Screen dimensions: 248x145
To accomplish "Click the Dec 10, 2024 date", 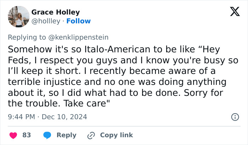I will tap(64, 117).
